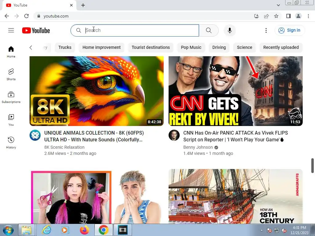Open the taskbar clock showing 4:31 PM

pos(299,230)
